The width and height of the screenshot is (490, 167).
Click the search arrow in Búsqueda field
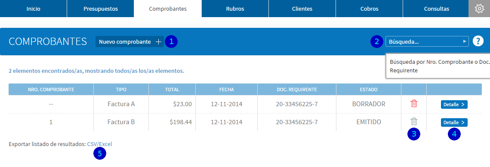[x=465, y=41]
